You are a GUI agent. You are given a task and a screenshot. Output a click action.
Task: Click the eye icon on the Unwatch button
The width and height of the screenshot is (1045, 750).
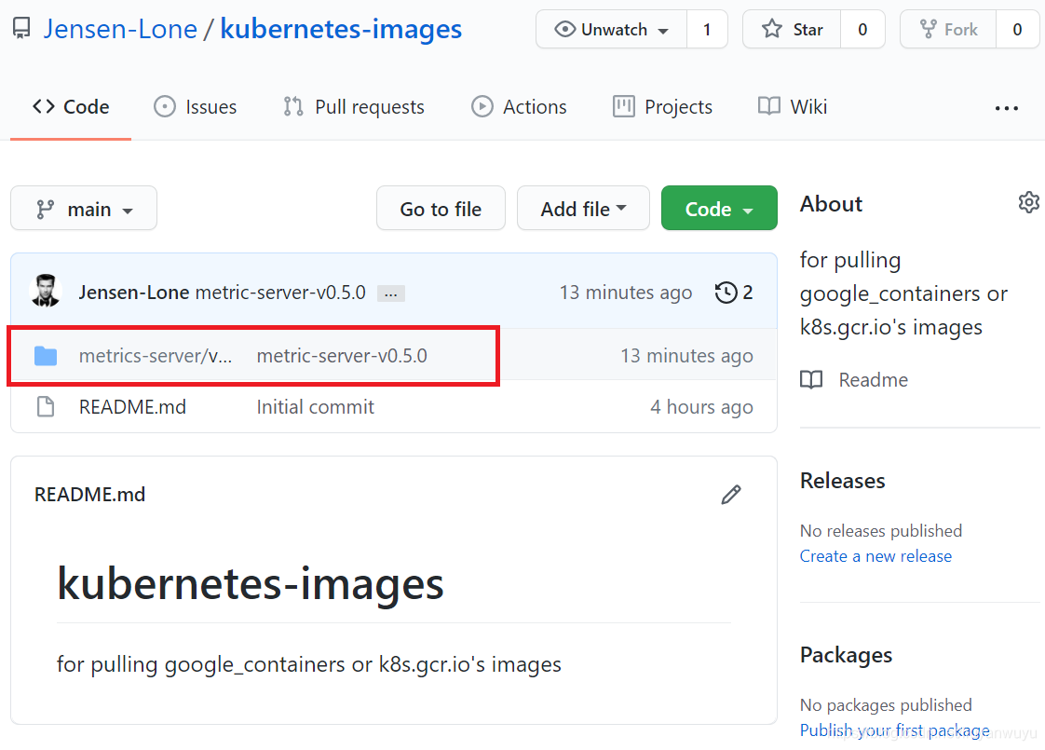tap(564, 29)
